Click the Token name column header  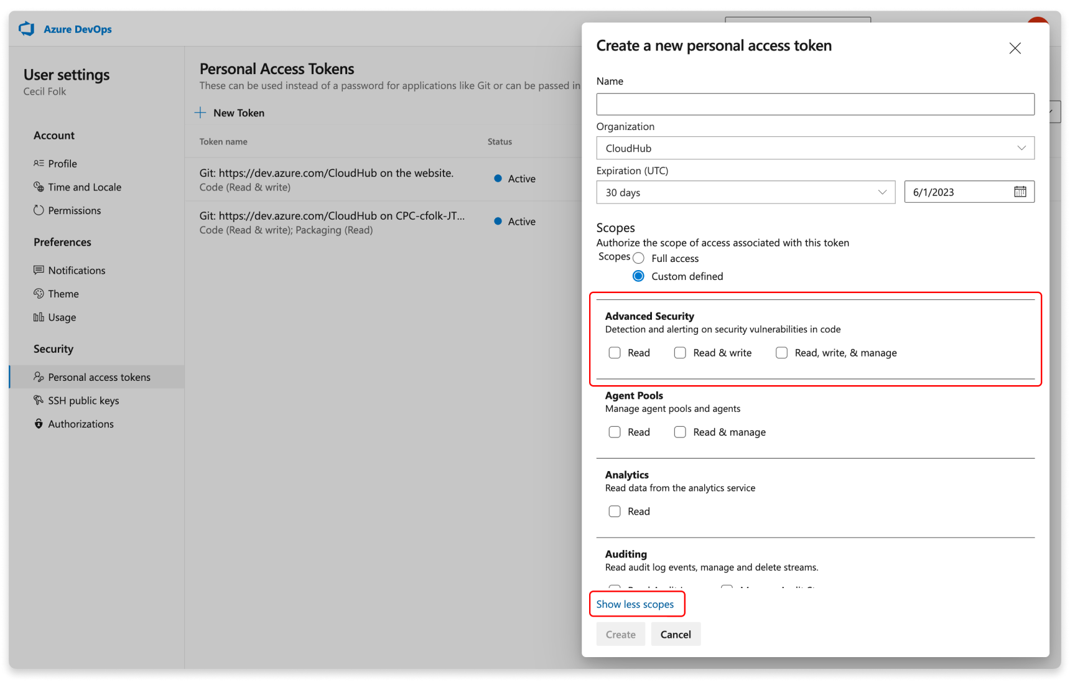pyautogui.click(x=223, y=142)
